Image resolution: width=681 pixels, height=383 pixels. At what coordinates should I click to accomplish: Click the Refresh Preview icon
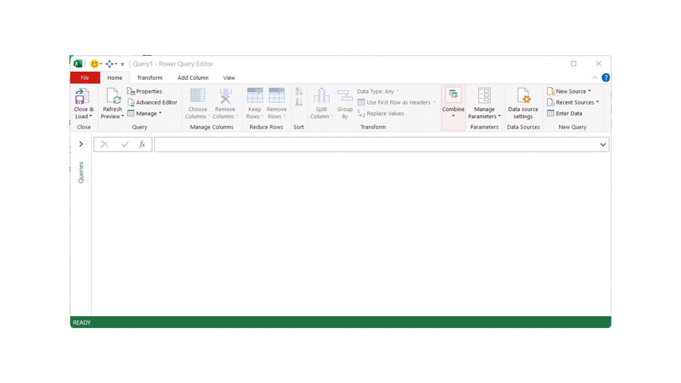click(113, 97)
